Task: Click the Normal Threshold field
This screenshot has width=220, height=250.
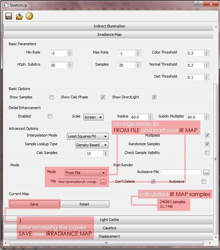Action: pyautogui.click(x=195, y=65)
